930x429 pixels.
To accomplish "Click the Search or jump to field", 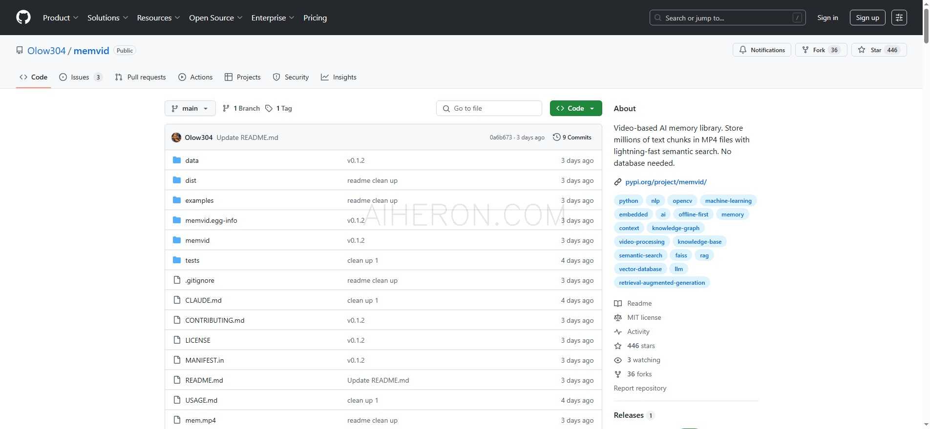I will 728,18.
